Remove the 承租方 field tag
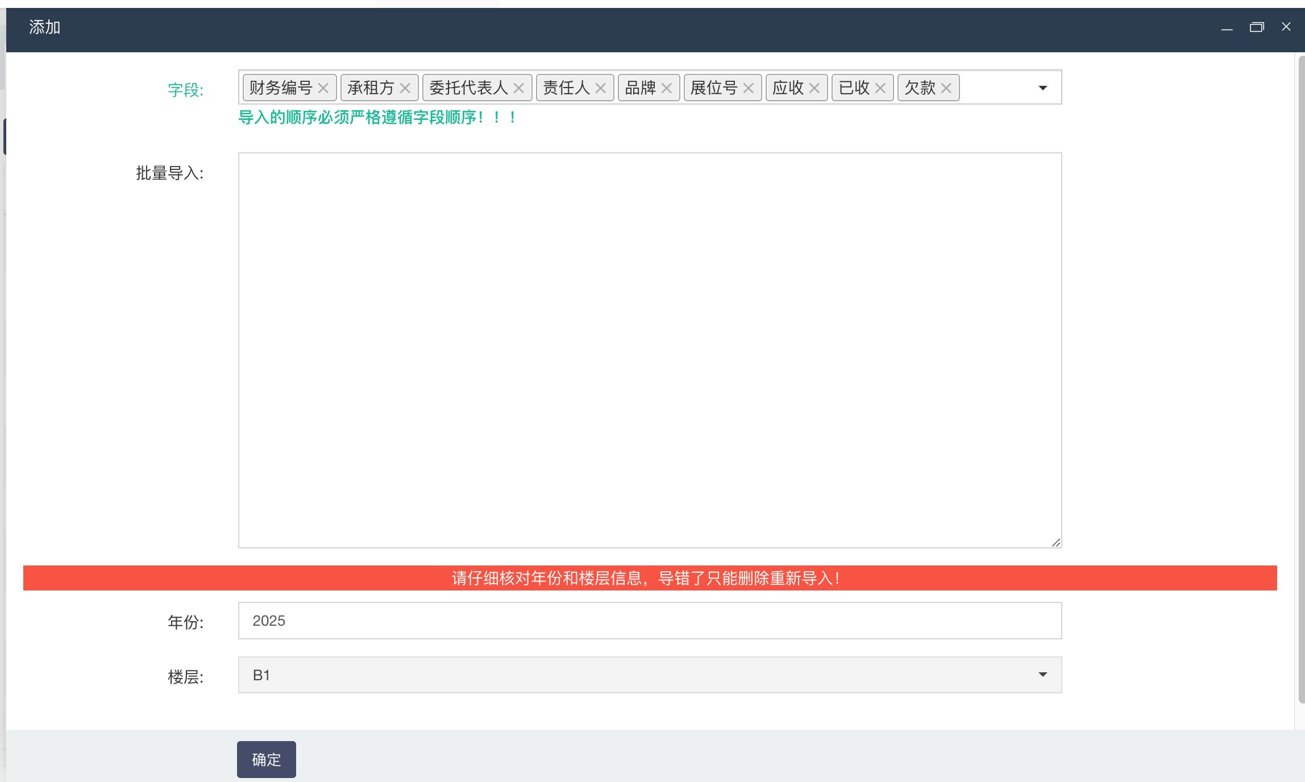This screenshot has height=782, width=1305. click(x=405, y=88)
